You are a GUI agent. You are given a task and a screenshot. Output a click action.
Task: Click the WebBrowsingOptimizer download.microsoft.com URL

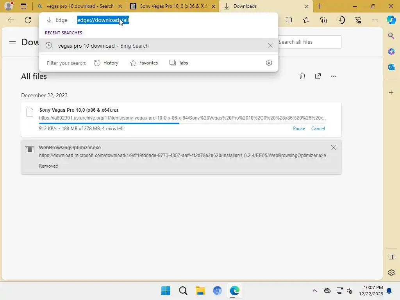pyautogui.click(x=182, y=155)
